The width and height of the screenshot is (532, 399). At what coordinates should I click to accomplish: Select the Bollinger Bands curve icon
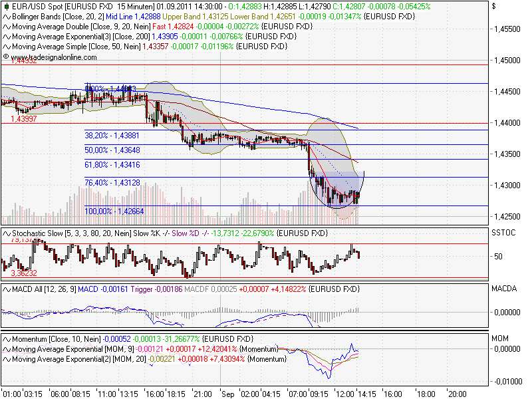[5, 17]
